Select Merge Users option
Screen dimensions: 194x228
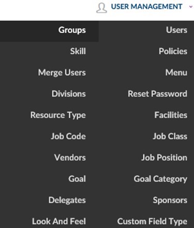click(x=62, y=73)
